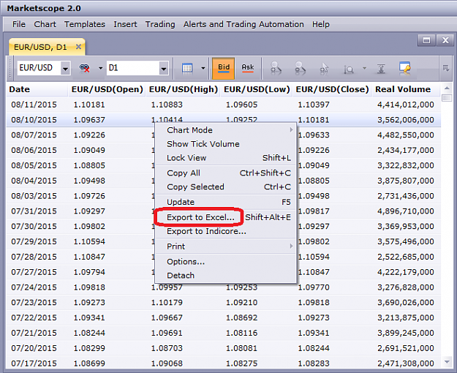Click the vertical scrollbar thumb
Viewport: 457px width, 373px height.
[x=447, y=98]
